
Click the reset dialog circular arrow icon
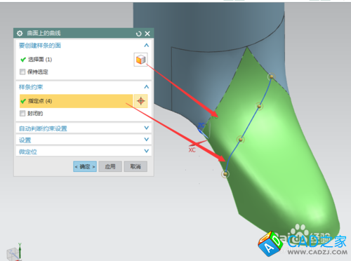click(139, 34)
